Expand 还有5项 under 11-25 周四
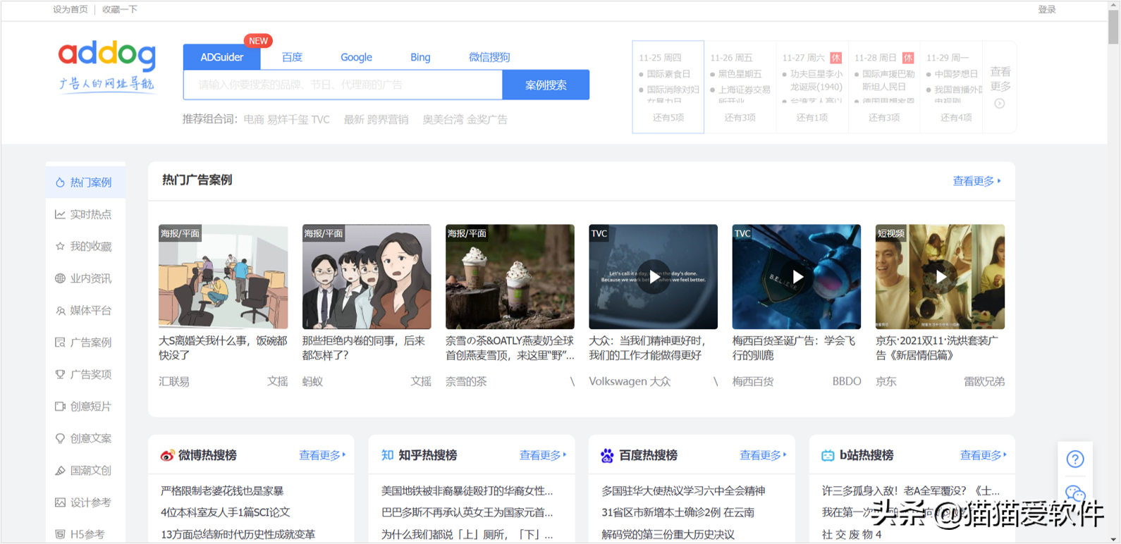The height and width of the screenshot is (544, 1121). 668,118
